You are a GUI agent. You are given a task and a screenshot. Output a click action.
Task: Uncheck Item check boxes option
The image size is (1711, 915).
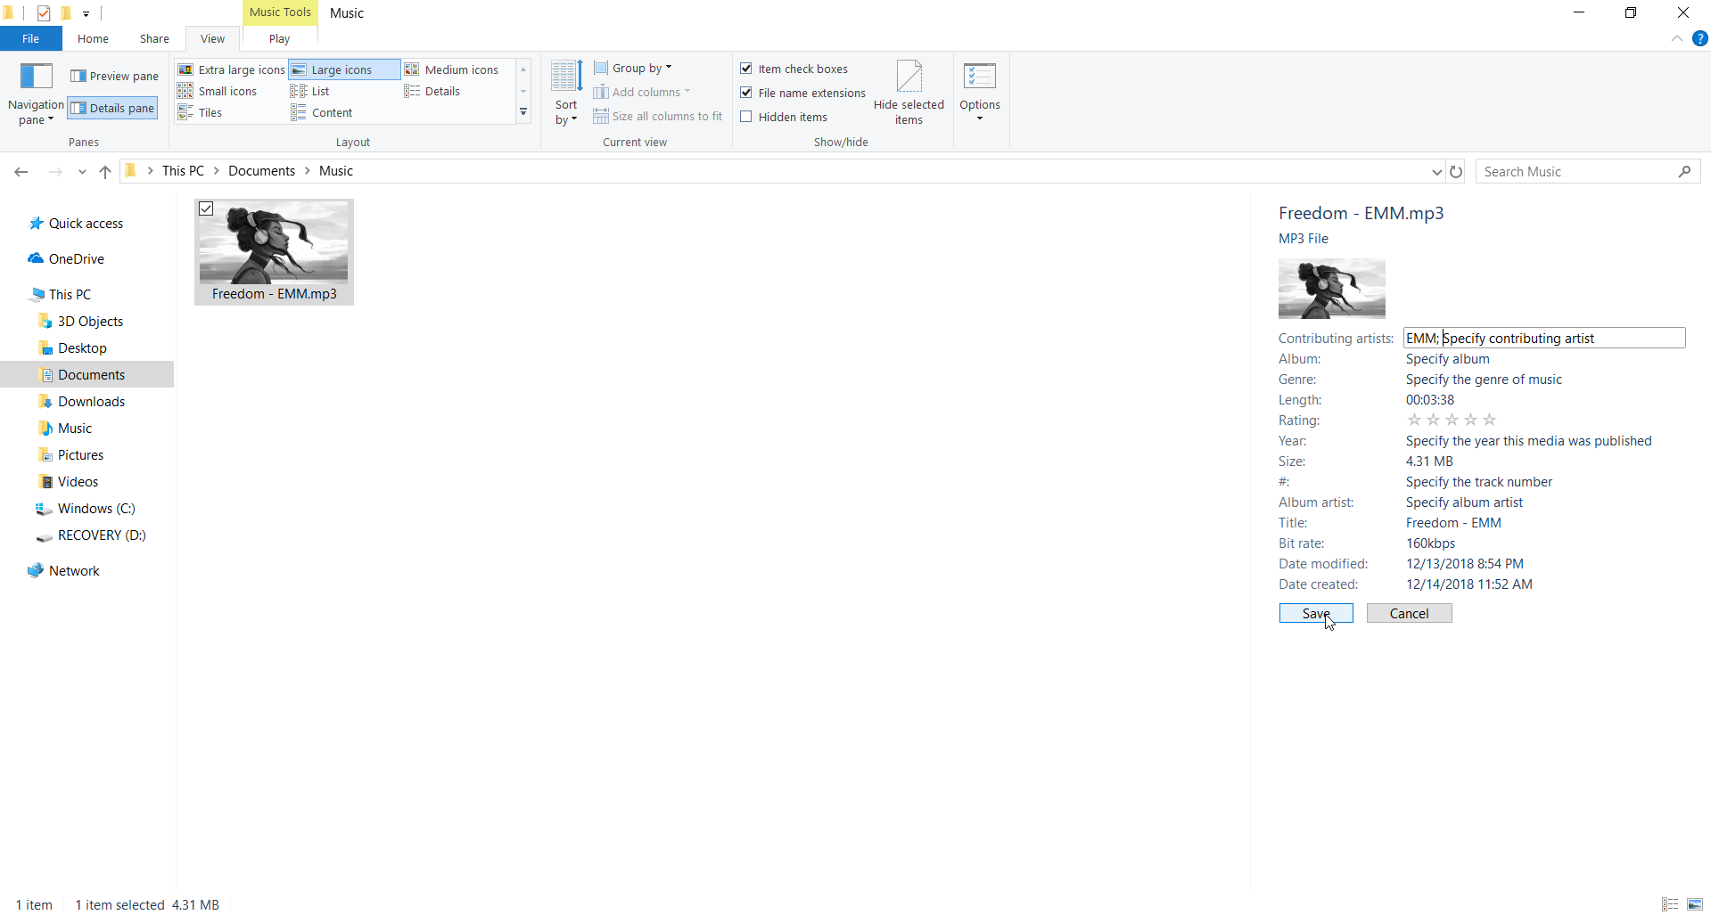tap(746, 69)
